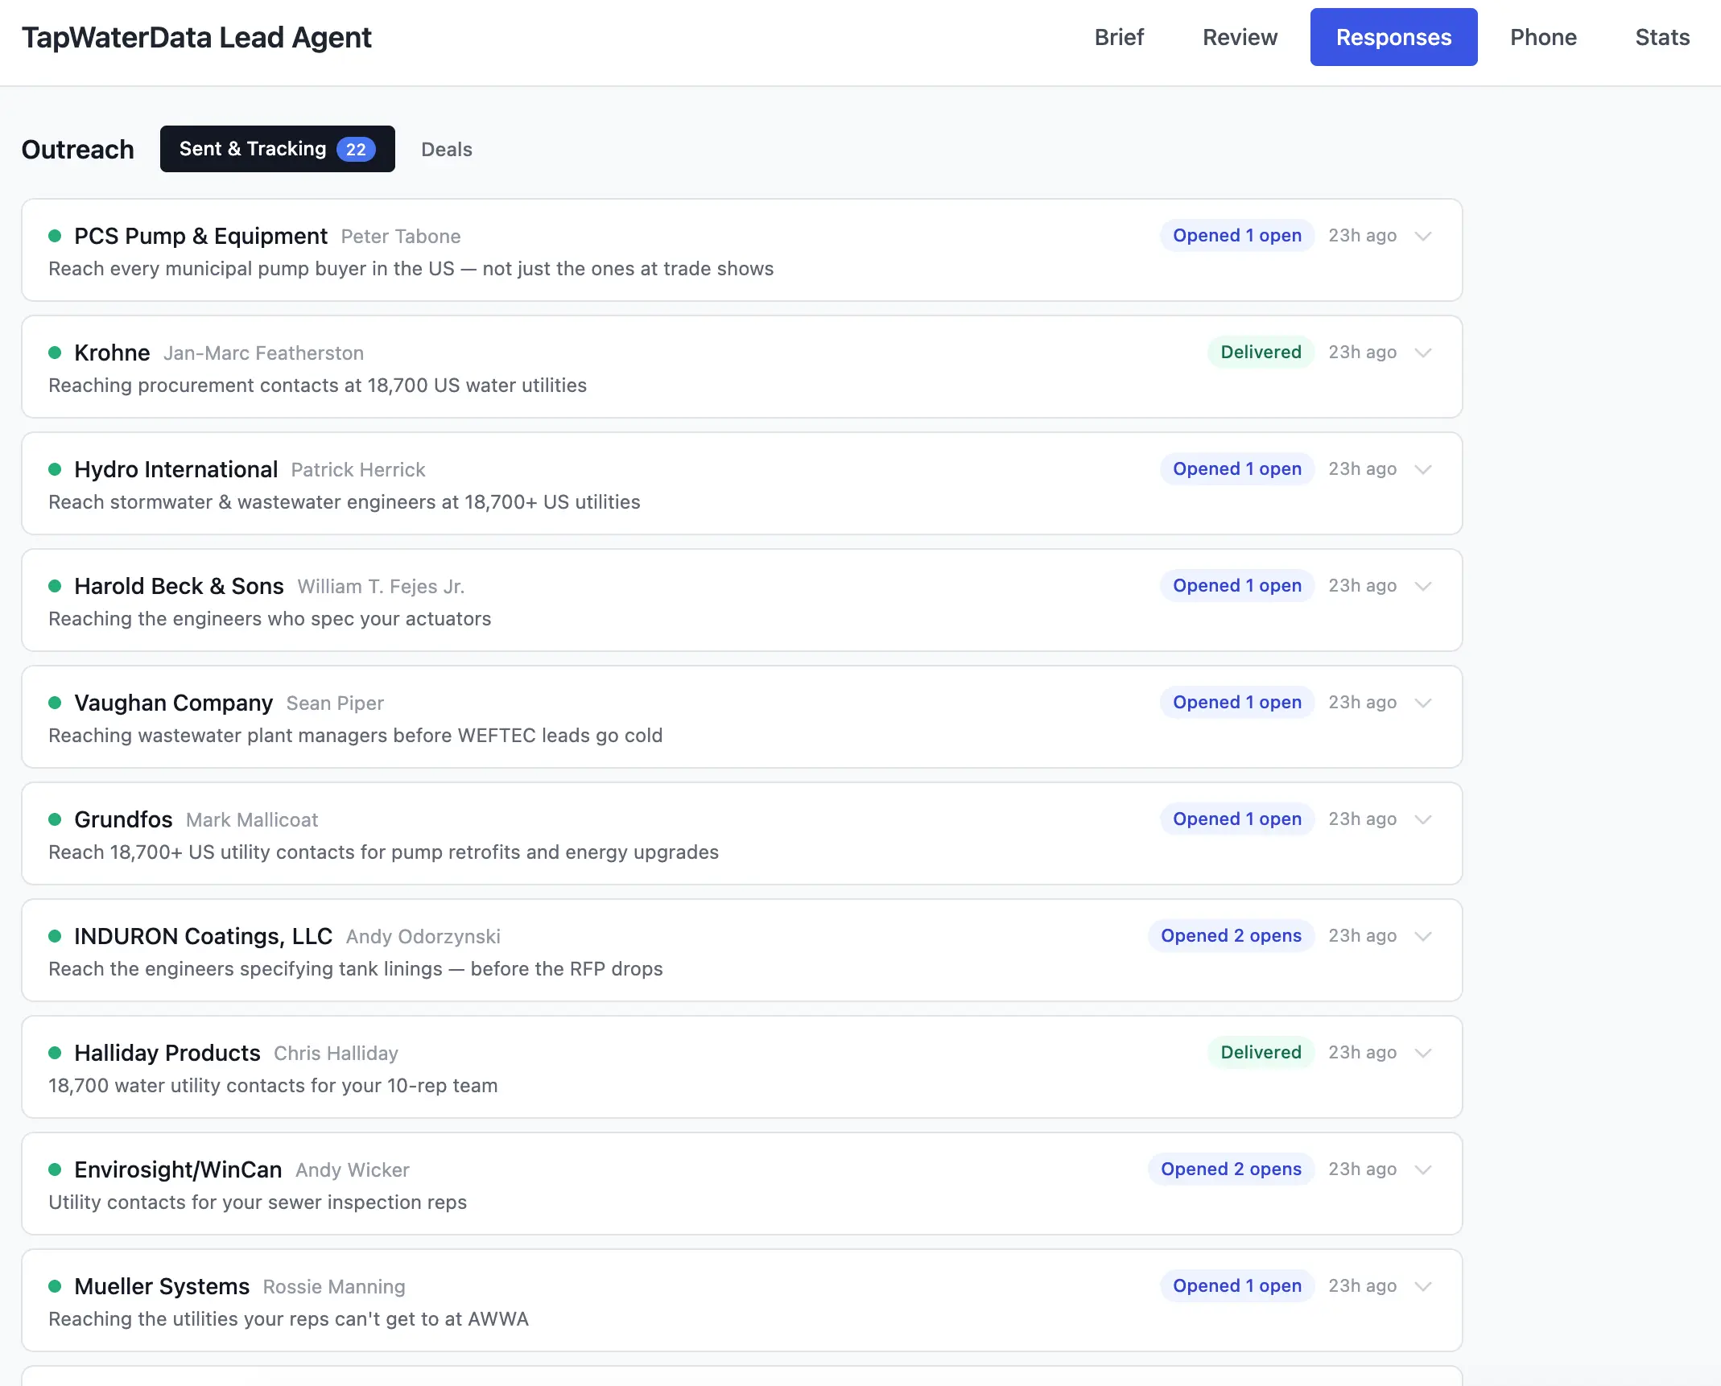Expand the Vaughan Company row chevron
Screen dimensions: 1721x1386
pos(1423,703)
